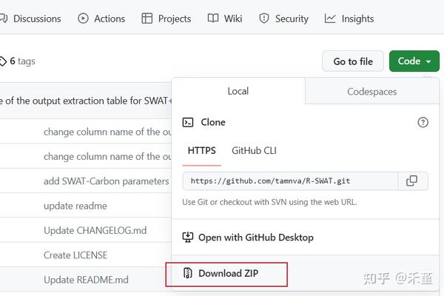Switch to the Codespaces tab
Image resolution: width=444 pixels, height=296 pixels.
pos(372,92)
